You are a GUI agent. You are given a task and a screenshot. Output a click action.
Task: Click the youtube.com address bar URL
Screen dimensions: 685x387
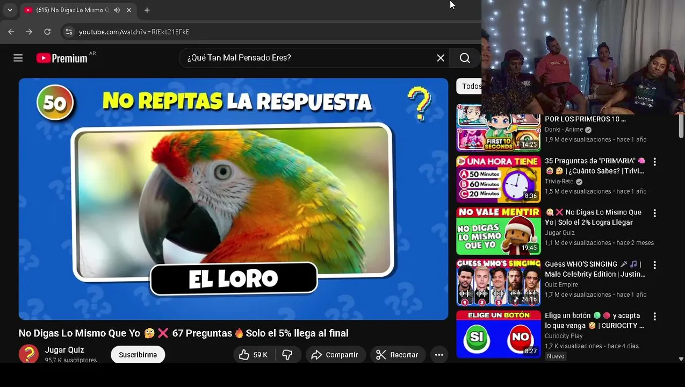[x=134, y=32]
